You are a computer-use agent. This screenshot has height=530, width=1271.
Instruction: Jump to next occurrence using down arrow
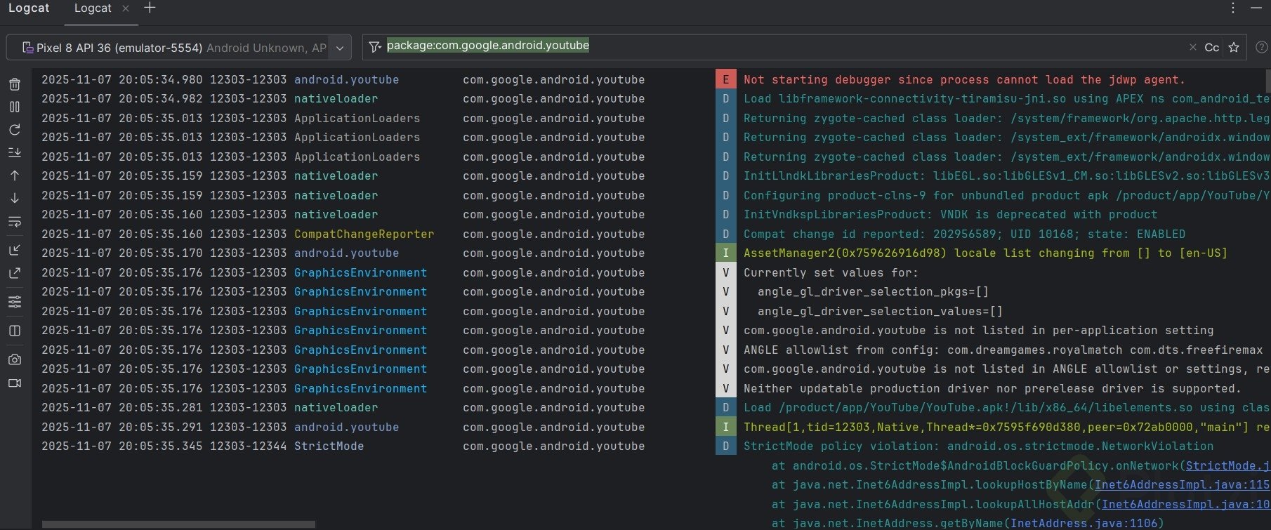pos(15,198)
